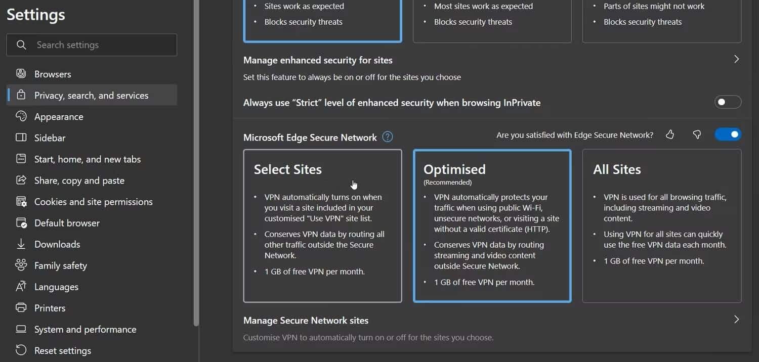This screenshot has width=759, height=362.
Task: Click the Downloads arrow icon
Action: [21, 244]
